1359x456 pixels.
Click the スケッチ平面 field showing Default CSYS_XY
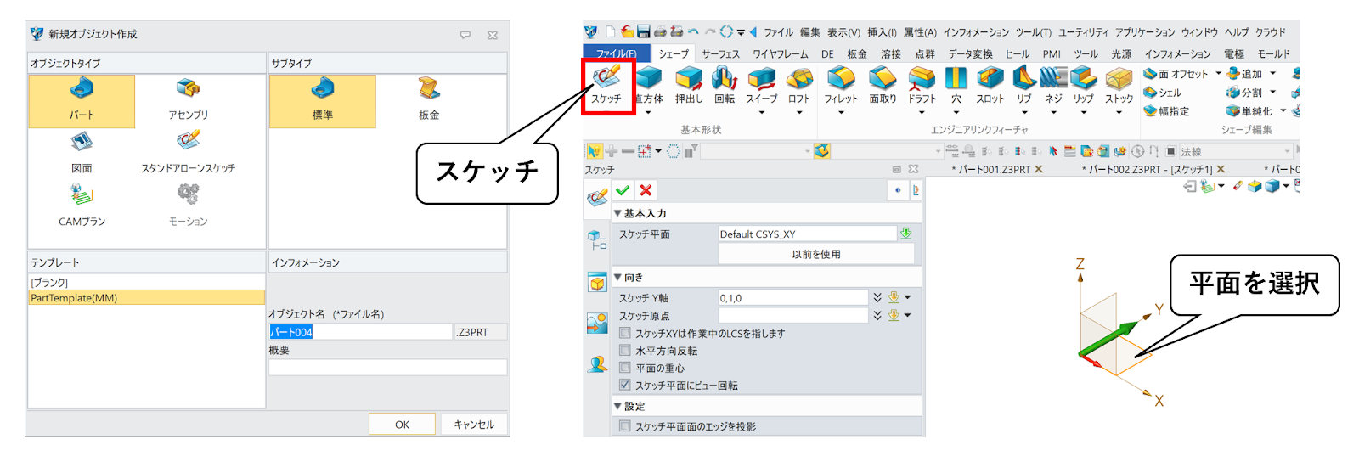(808, 234)
